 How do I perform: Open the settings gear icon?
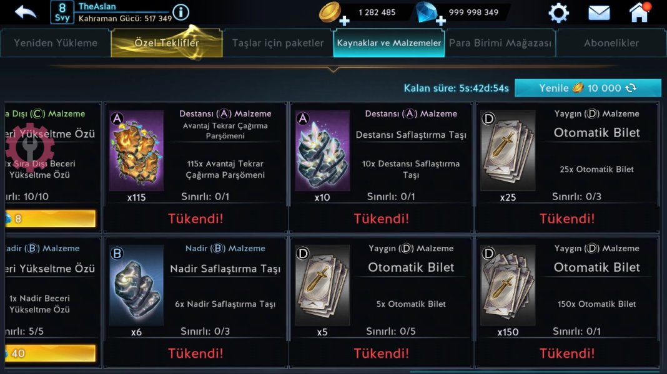[x=558, y=12]
